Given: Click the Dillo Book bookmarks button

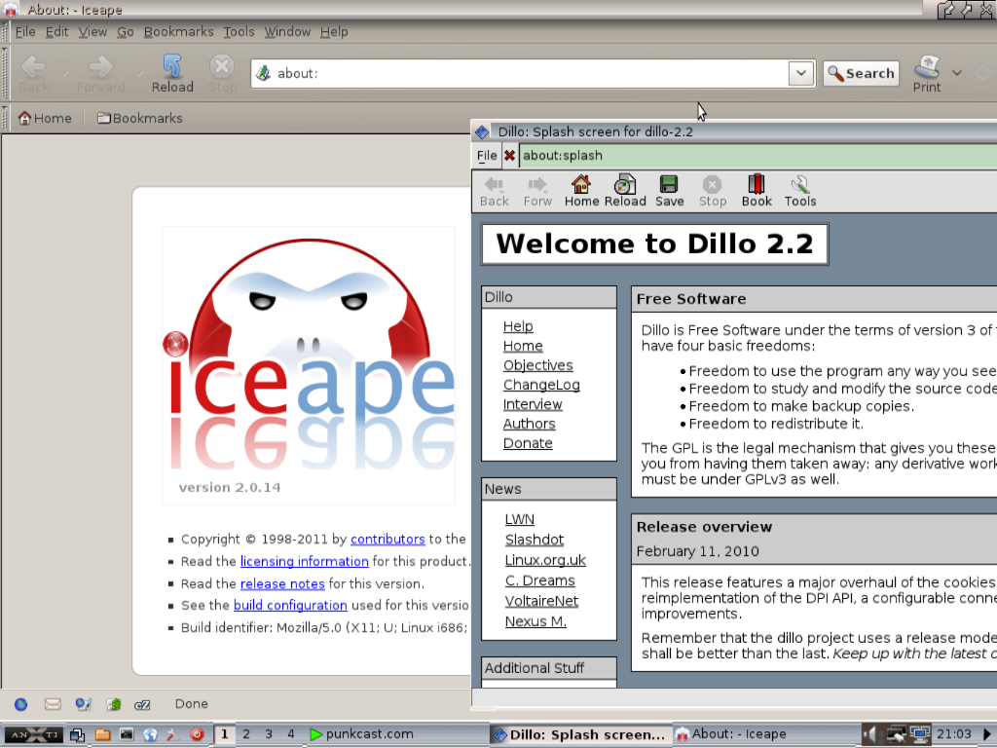Looking at the screenshot, I should 756,192.
